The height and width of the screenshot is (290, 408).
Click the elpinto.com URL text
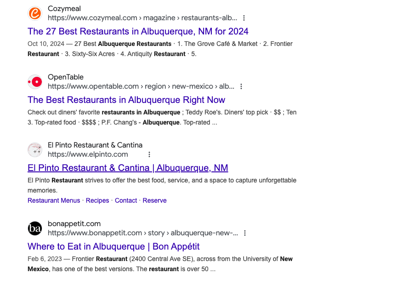click(88, 154)
